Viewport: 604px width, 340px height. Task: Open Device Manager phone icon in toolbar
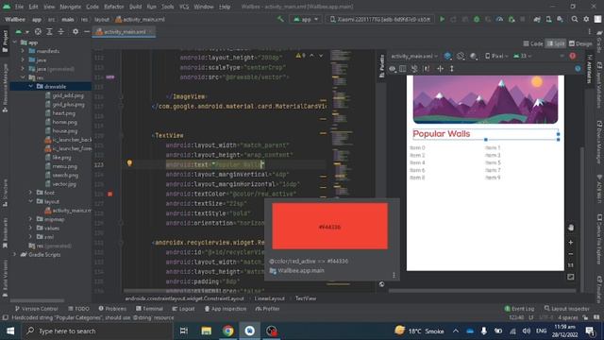[x=548, y=19]
